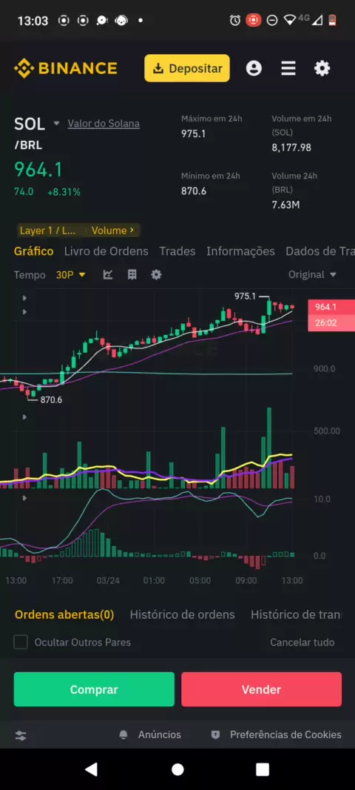Tap the Android back navigation button

coord(91,769)
